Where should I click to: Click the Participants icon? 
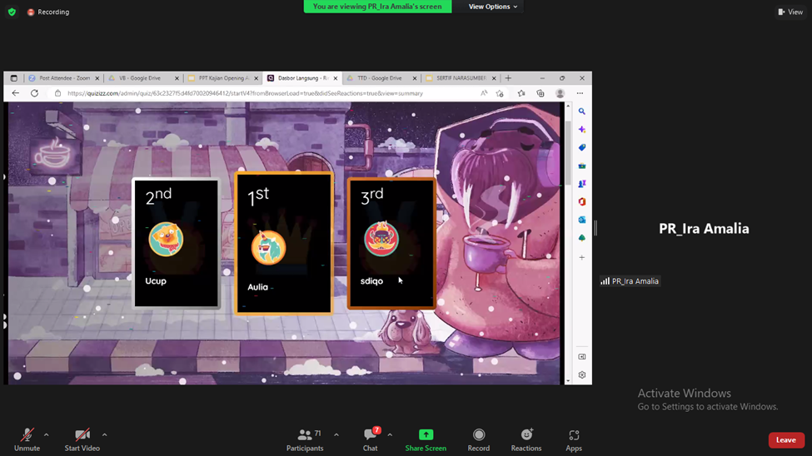(x=305, y=435)
